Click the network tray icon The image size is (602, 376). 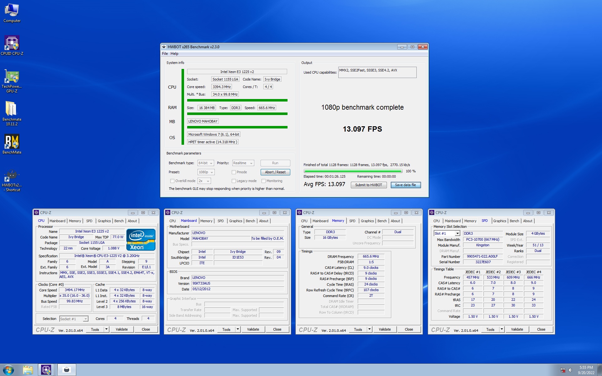563,370
